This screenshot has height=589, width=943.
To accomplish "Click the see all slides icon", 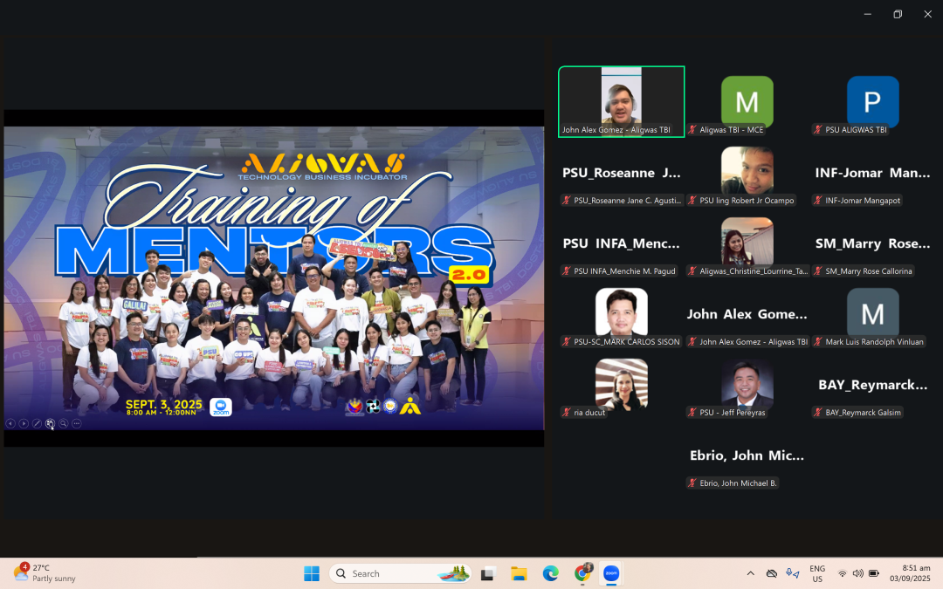I will [x=50, y=423].
